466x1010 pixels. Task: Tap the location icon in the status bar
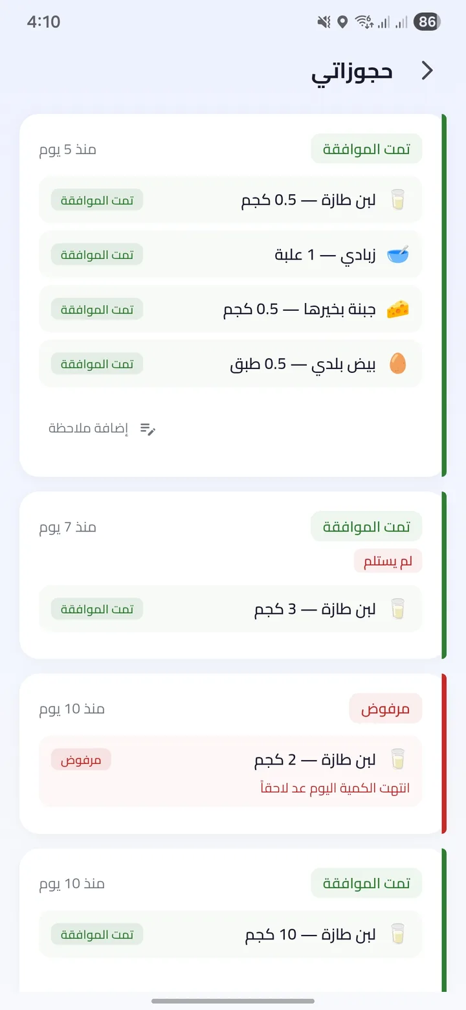[342, 22]
